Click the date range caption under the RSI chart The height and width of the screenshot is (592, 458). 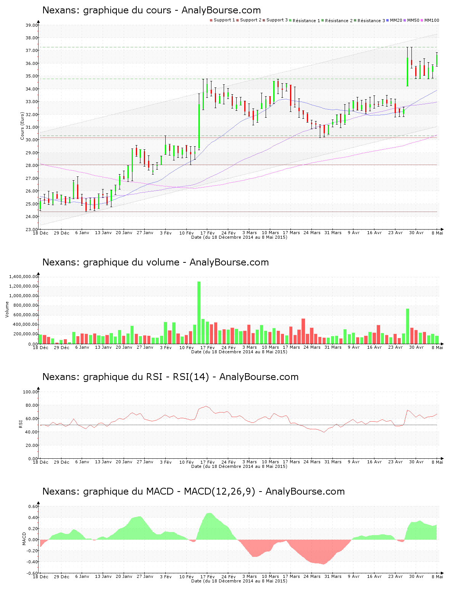pos(239,466)
